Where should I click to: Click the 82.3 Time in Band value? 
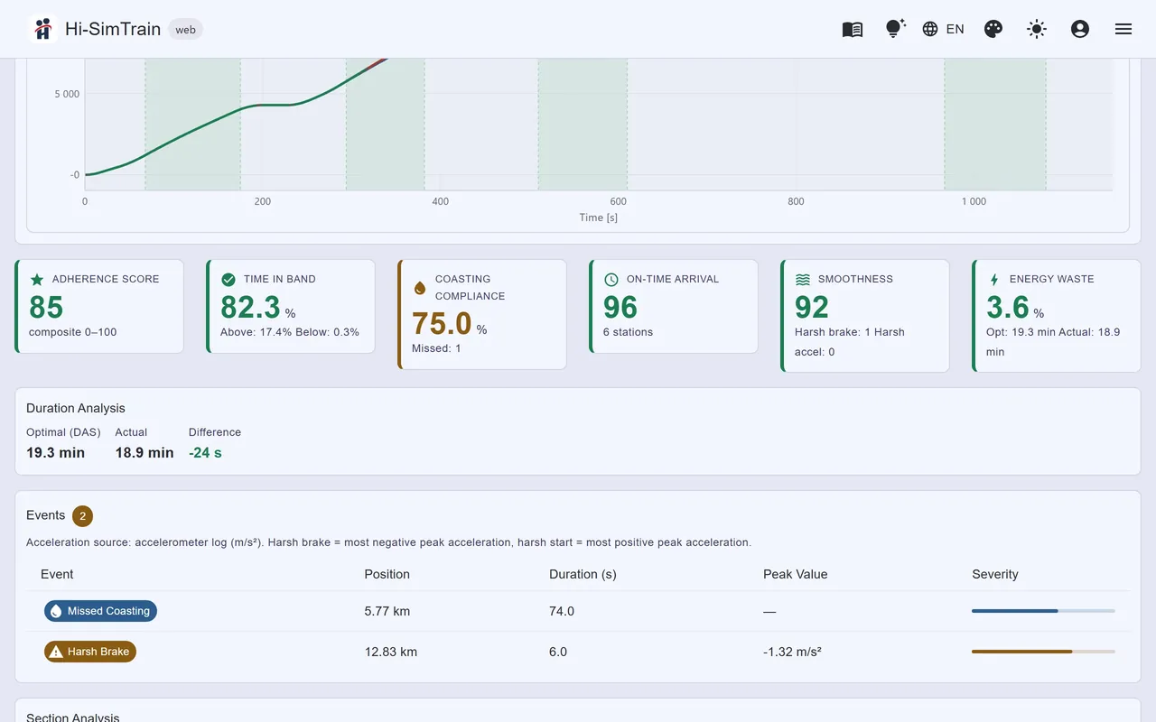[250, 308]
